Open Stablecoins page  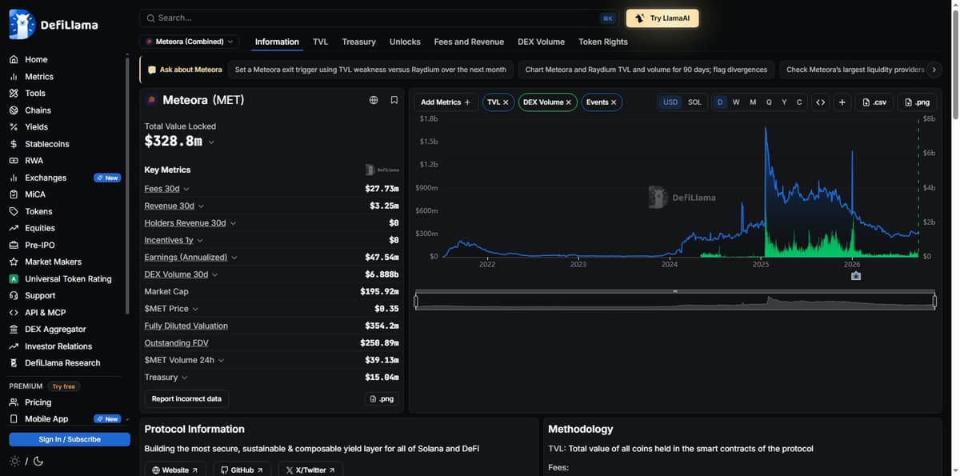pyautogui.click(x=47, y=144)
